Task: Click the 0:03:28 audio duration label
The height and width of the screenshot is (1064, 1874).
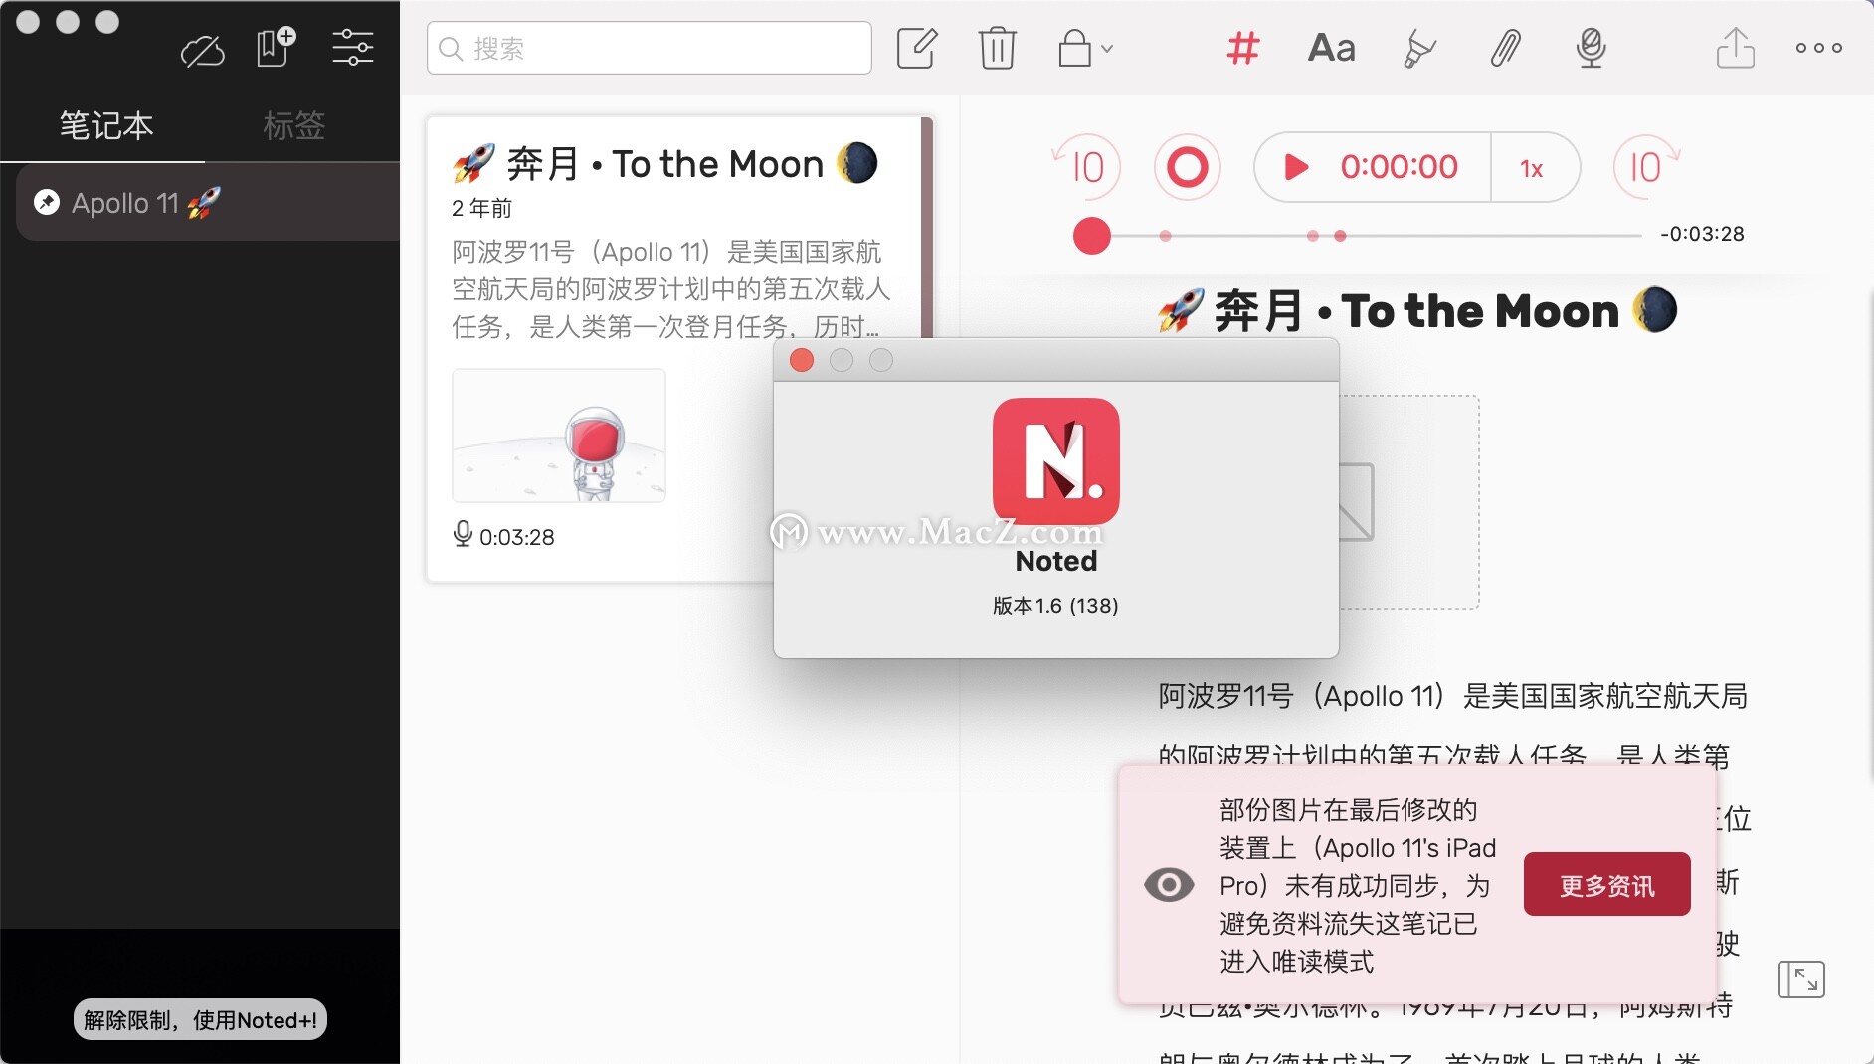Action: point(516,537)
